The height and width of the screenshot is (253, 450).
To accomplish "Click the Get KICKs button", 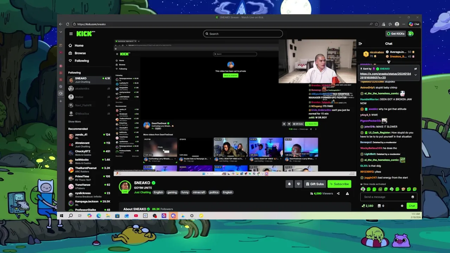I will click(396, 34).
